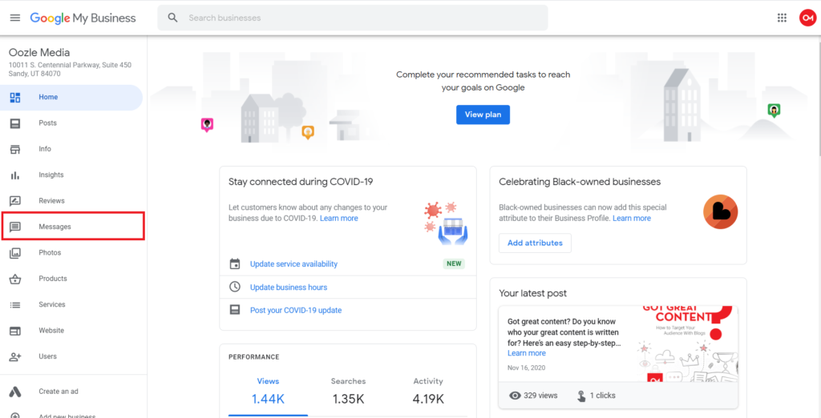Click the Users add-person icon
This screenshot has height=418, width=821.
click(x=15, y=357)
